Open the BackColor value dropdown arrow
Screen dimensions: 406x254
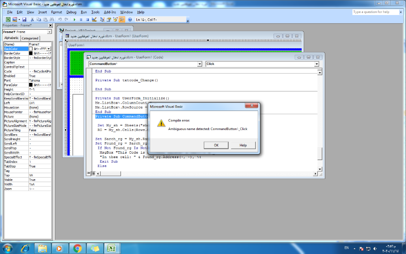[x=49, y=49]
